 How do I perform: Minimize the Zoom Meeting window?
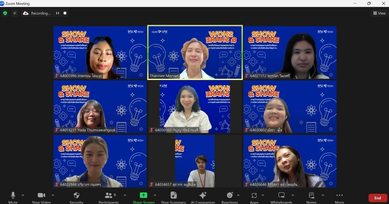click(355, 3)
